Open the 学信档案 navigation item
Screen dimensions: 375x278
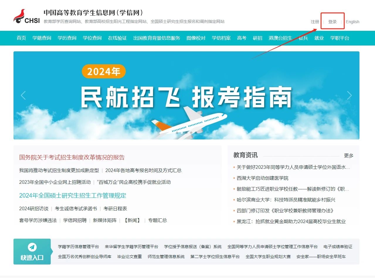point(221,38)
